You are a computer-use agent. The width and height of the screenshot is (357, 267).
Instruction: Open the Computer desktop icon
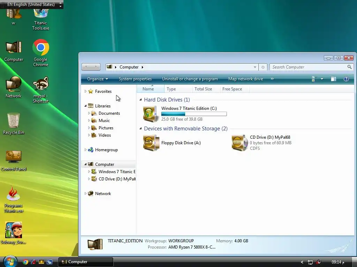click(x=14, y=51)
